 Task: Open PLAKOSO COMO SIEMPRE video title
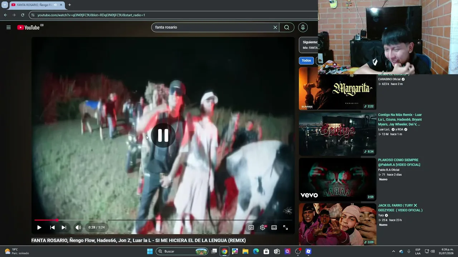(x=399, y=162)
